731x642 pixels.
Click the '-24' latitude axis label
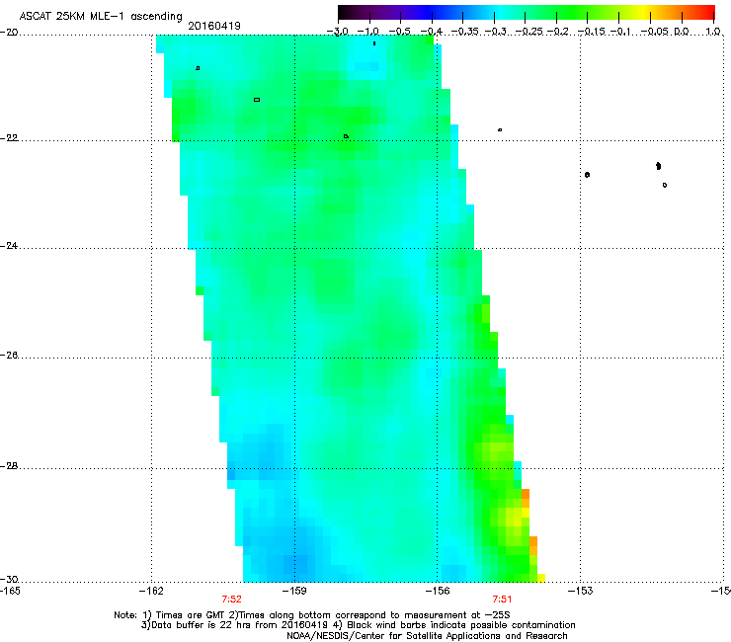(9, 246)
